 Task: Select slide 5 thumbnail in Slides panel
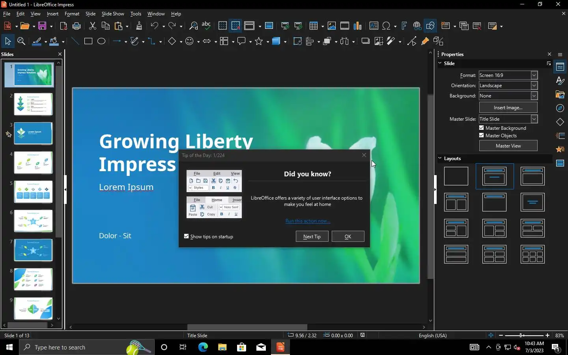click(33, 191)
